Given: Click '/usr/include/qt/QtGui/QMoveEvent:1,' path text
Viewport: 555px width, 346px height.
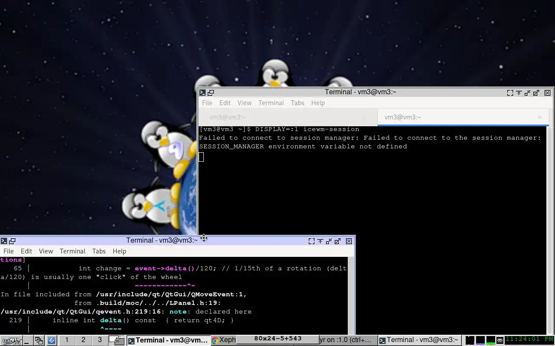Looking at the screenshot, I should pyautogui.click(x=171, y=295).
